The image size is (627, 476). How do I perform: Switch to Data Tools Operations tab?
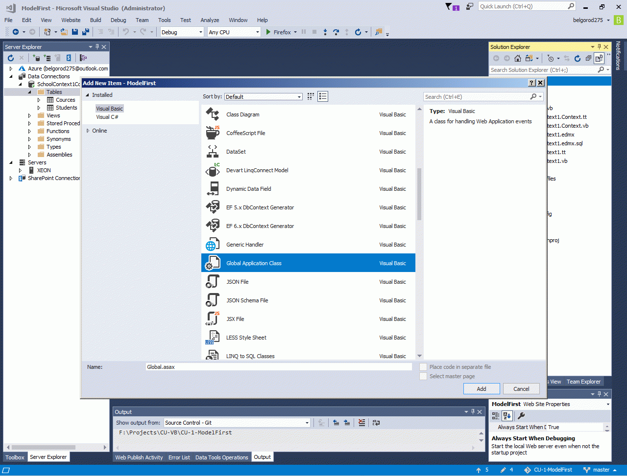[222, 457]
